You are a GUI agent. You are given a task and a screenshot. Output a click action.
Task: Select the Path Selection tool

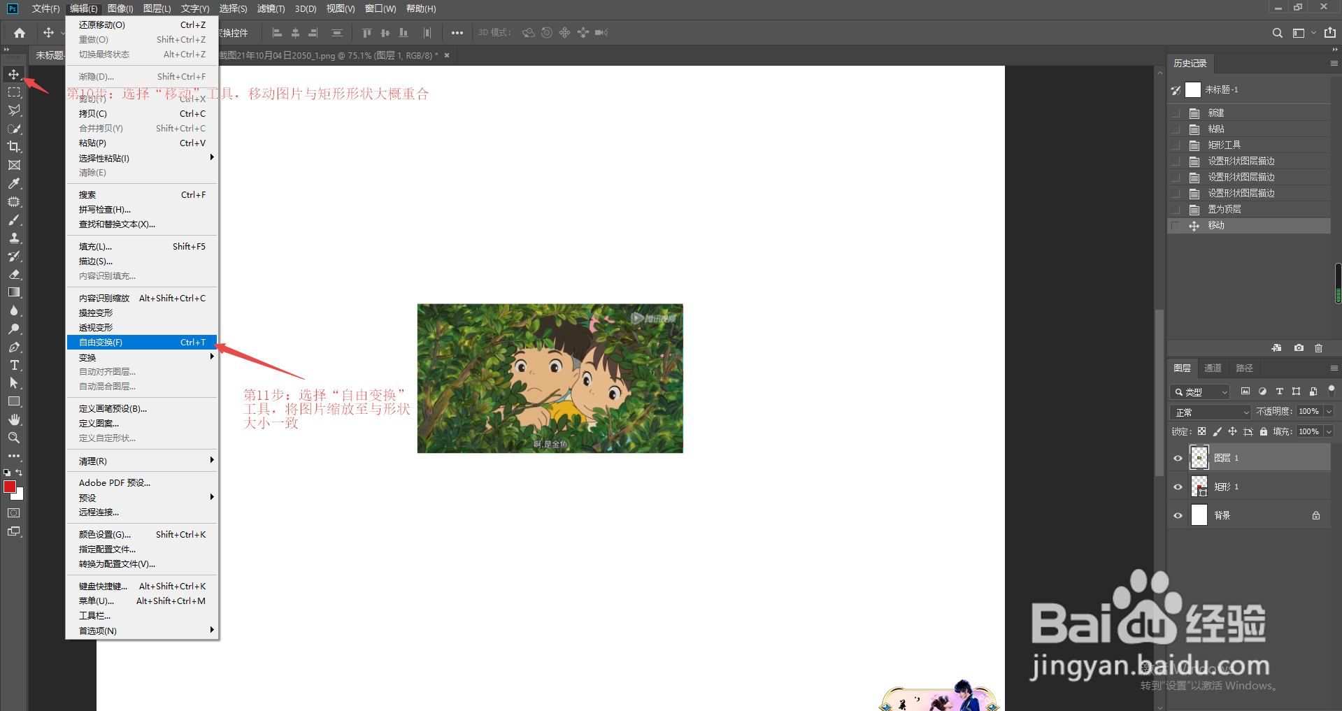point(14,383)
